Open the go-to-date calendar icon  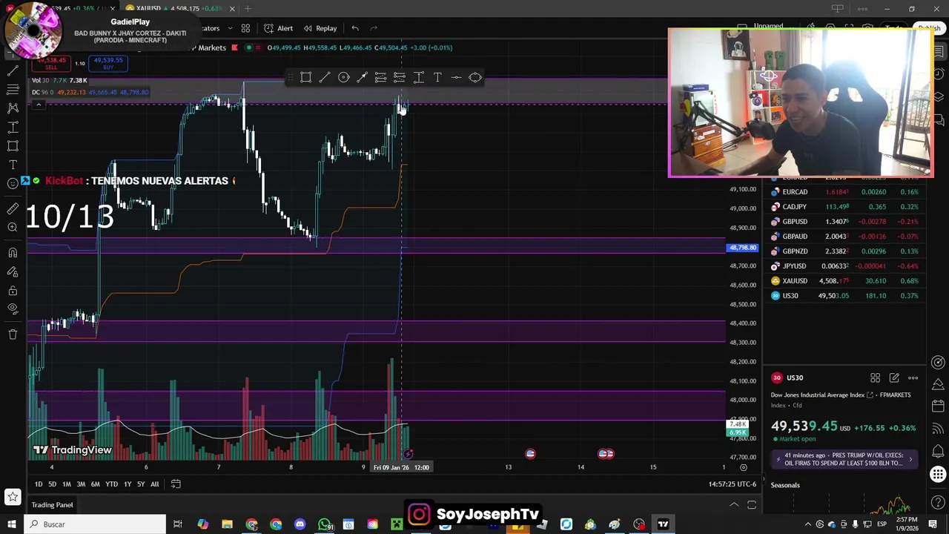[176, 484]
